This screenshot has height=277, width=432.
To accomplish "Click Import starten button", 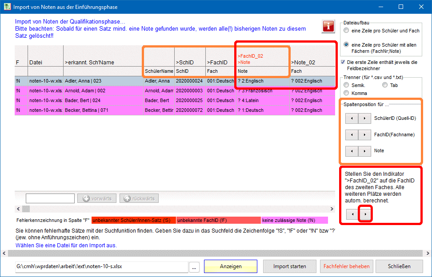I will (289, 266).
